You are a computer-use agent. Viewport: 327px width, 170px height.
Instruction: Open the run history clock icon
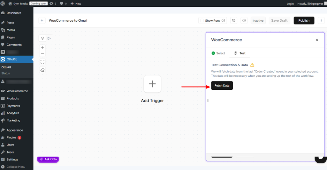[x=234, y=20]
